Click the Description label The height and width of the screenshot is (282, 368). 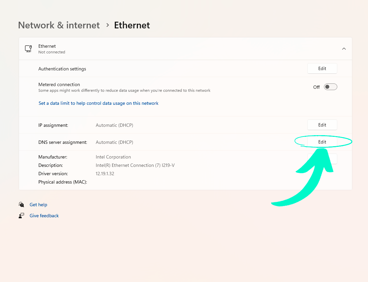tap(51, 165)
